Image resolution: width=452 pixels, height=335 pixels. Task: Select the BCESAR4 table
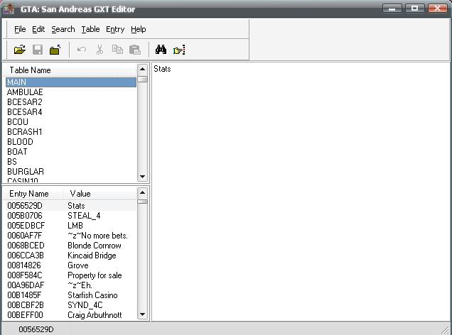click(71, 112)
